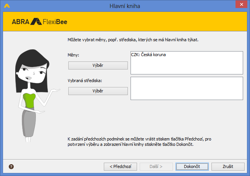250x176 pixels.
Task: Click the question mark help icon
Action: click(11, 166)
